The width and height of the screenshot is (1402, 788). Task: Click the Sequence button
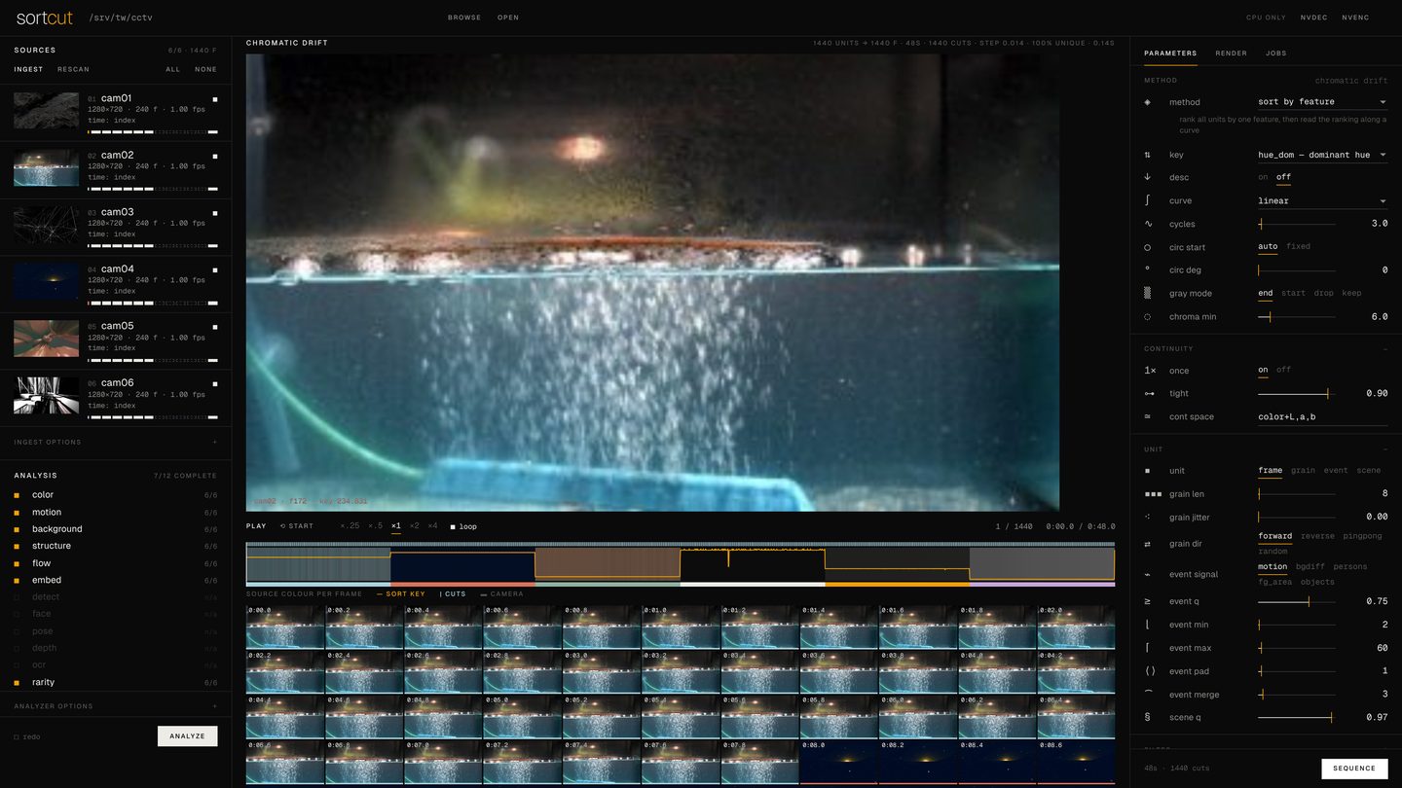(1354, 769)
